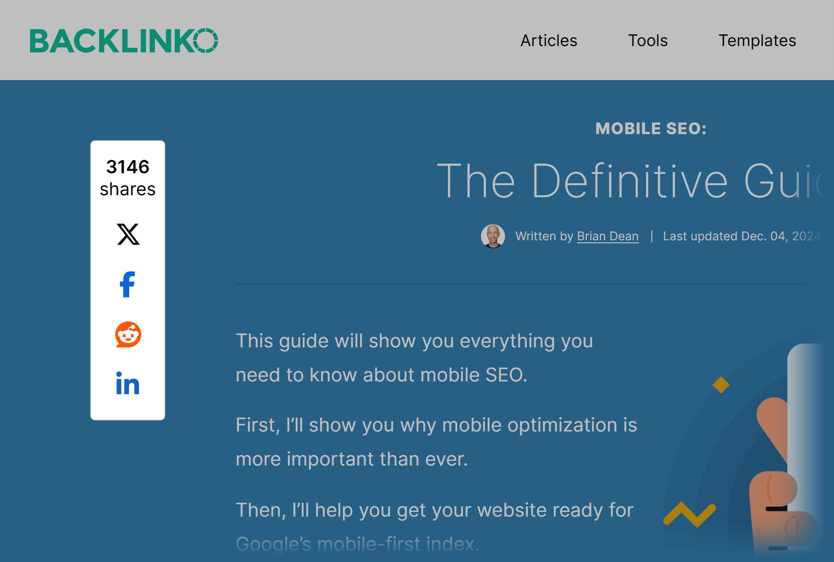Click the Backlinko logo

tap(124, 41)
